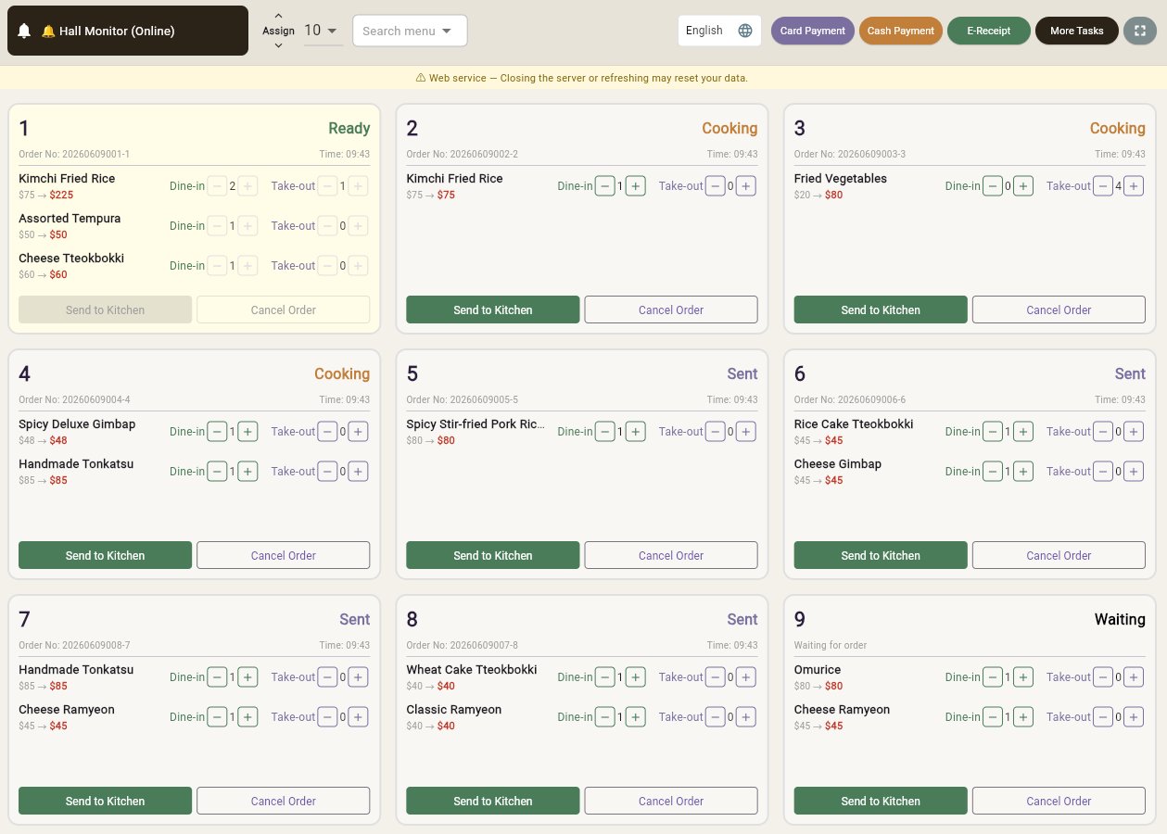Viewport: 1167px width, 834px height.
Task: Decrease dine-in for table 4 Handmade Tonkatsu
Action: coord(217,472)
